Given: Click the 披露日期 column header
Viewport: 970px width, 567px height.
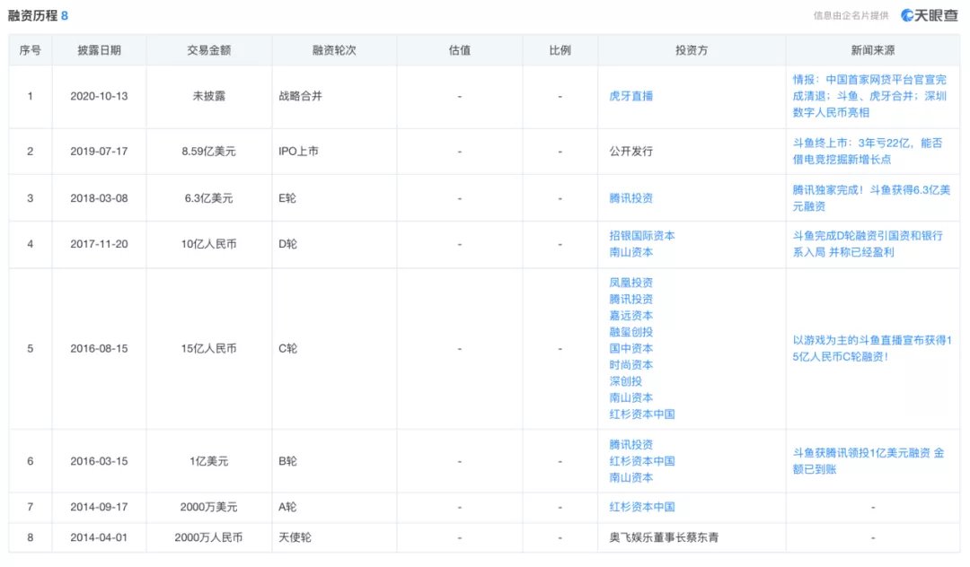Looking at the screenshot, I should pos(99,50).
